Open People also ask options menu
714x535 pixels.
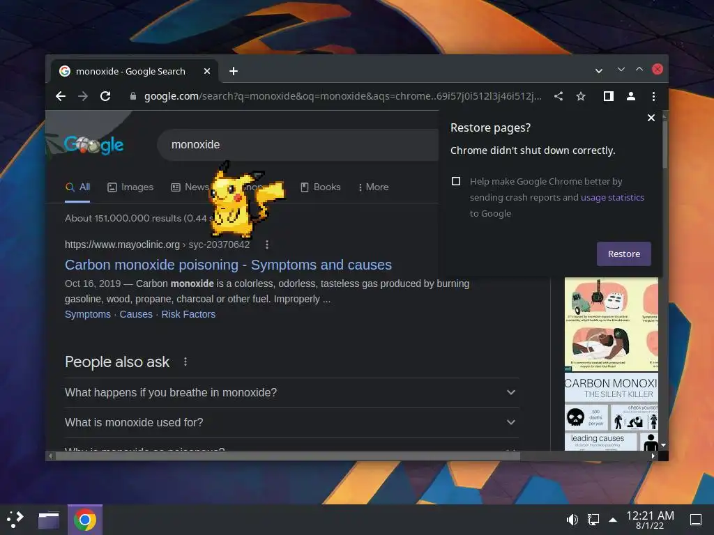pos(185,362)
